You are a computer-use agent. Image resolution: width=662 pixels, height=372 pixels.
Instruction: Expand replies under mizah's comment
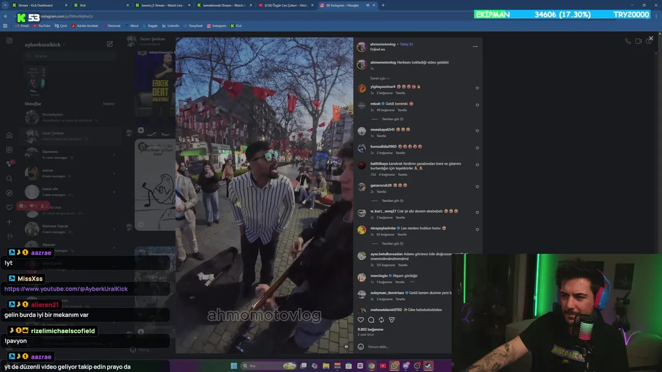392,119
